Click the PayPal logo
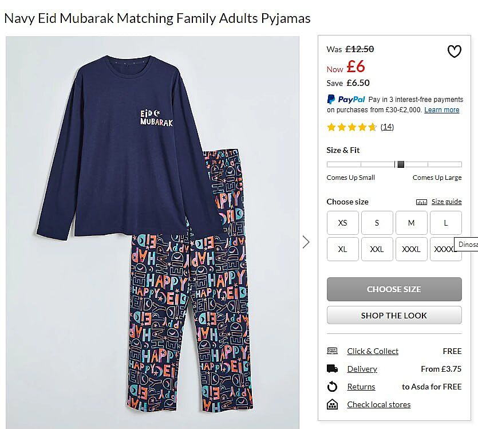Screen dimensions: 478x429 (x=346, y=99)
